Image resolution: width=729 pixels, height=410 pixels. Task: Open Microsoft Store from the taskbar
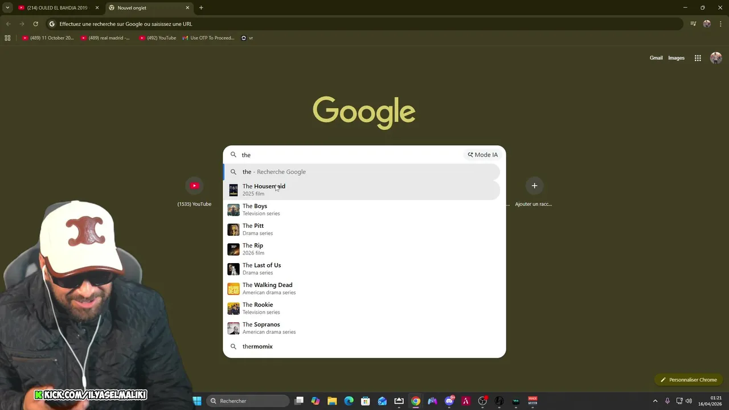[x=366, y=401]
